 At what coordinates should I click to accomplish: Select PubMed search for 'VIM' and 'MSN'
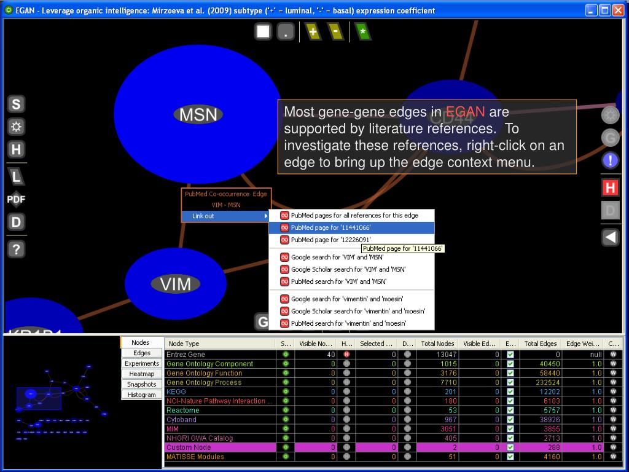click(351, 281)
